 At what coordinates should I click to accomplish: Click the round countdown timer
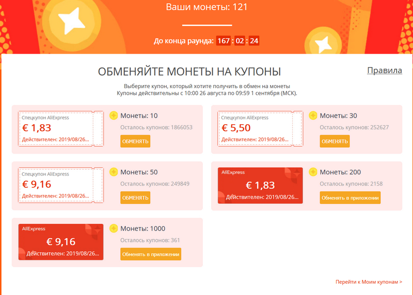point(239,40)
